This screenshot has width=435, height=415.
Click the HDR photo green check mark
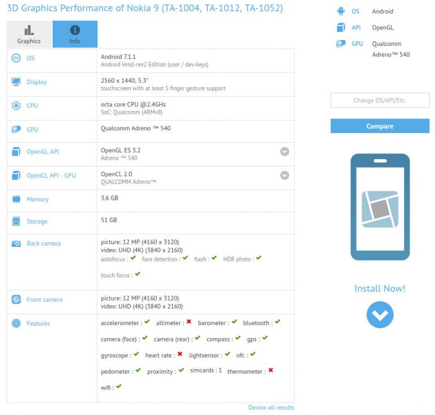258,258
